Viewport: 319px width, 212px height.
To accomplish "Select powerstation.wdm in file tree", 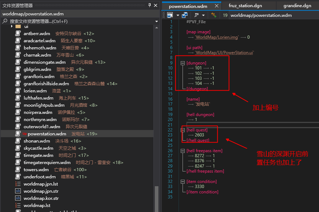I will (x=77, y=134).
